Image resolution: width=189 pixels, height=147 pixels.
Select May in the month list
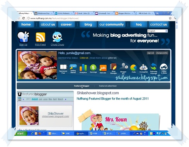coord(50,99)
